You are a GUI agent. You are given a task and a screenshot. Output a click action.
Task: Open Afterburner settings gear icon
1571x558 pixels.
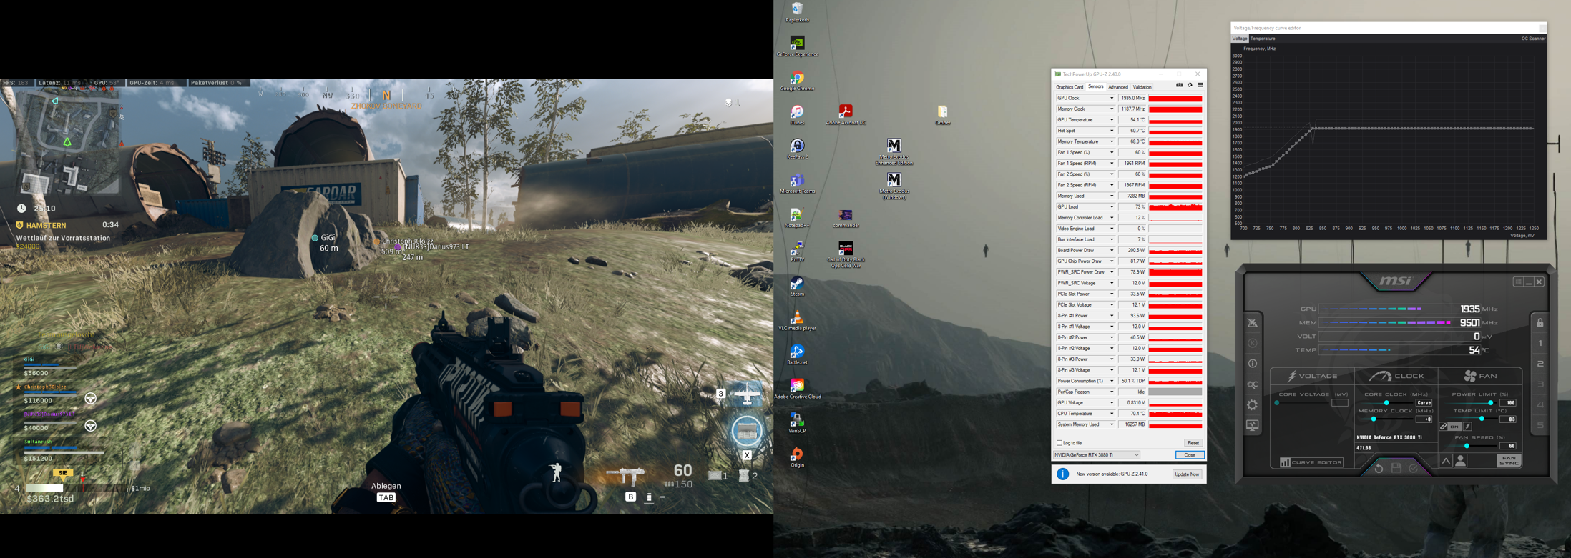point(1253,405)
